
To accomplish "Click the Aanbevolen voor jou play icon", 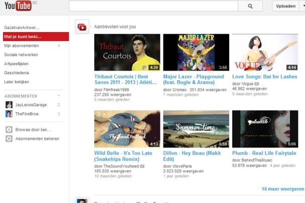I will (82, 27).
